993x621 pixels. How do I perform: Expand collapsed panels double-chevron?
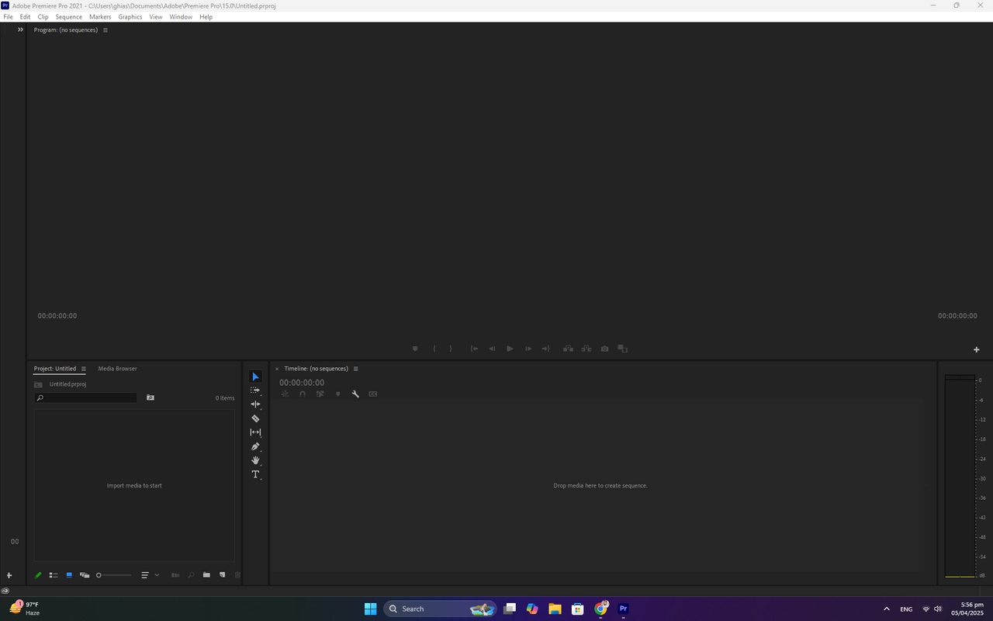click(21, 29)
